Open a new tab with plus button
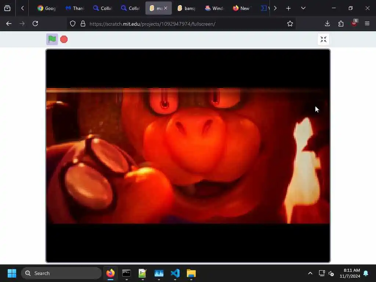This screenshot has height=282, width=376. [x=288, y=8]
